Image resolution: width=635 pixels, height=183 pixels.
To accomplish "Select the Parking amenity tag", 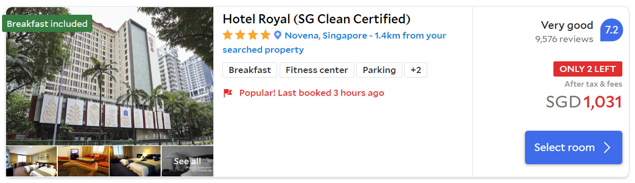I will coord(379,70).
